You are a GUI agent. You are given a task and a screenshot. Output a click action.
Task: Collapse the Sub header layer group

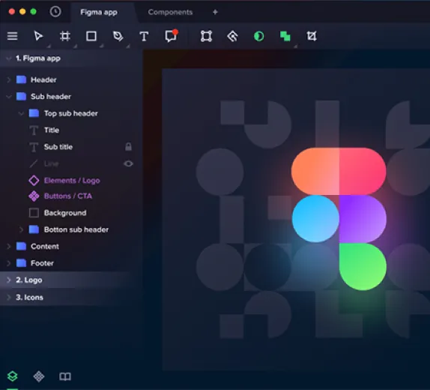[x=9, y=97]
